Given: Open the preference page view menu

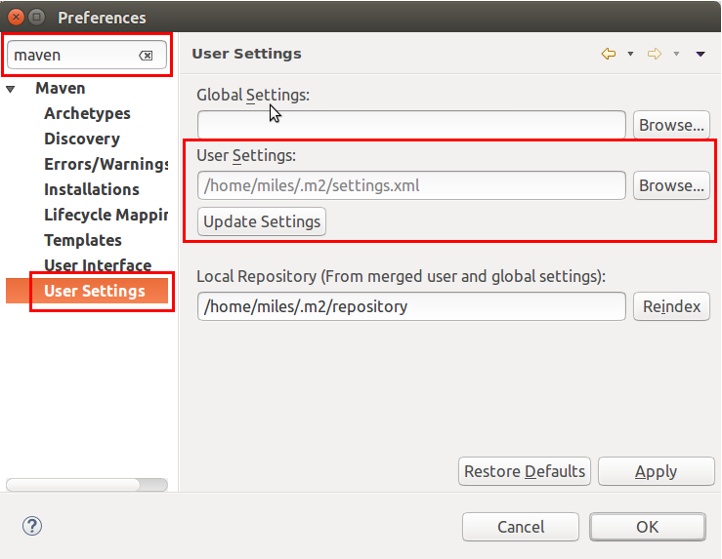Looking at the screenshot, I should (701, 54).
